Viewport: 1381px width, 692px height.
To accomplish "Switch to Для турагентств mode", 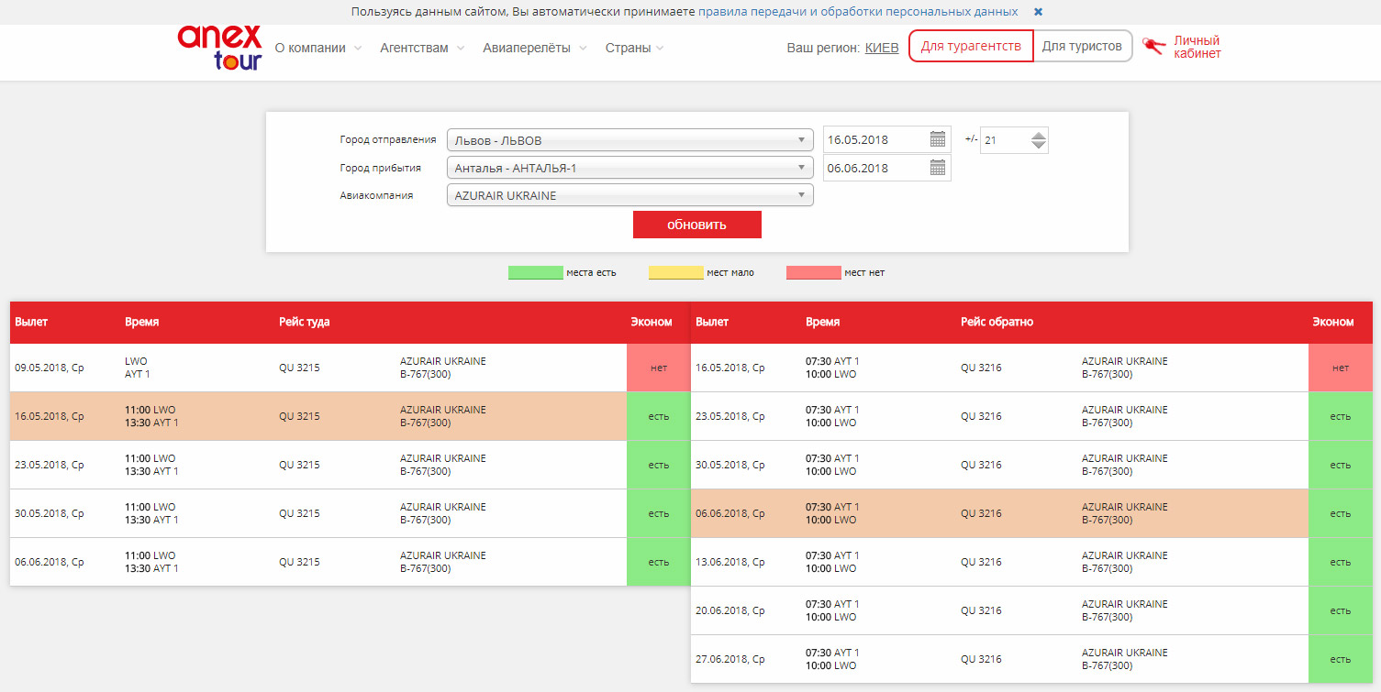I will coord(971,46).
